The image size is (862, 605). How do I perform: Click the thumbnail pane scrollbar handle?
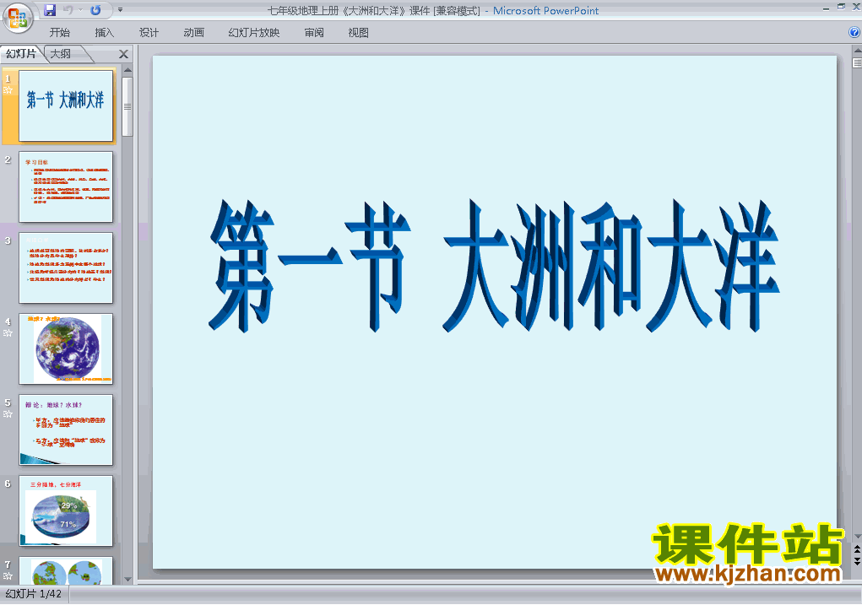[x=127, y=106]
